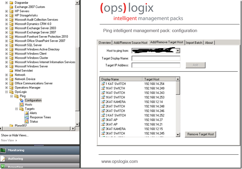Click the Response Times view icon
The width and height of the screenshot is (242, 169).
pos(27,117)
